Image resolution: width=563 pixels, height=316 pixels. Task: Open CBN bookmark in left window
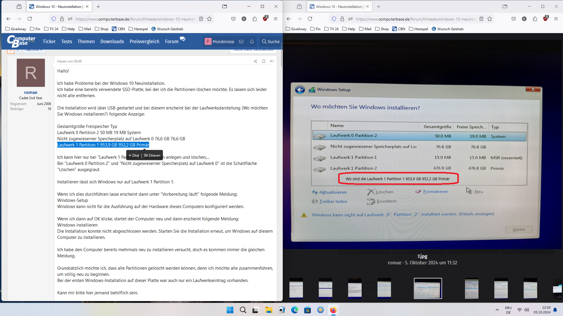[118, 29]
